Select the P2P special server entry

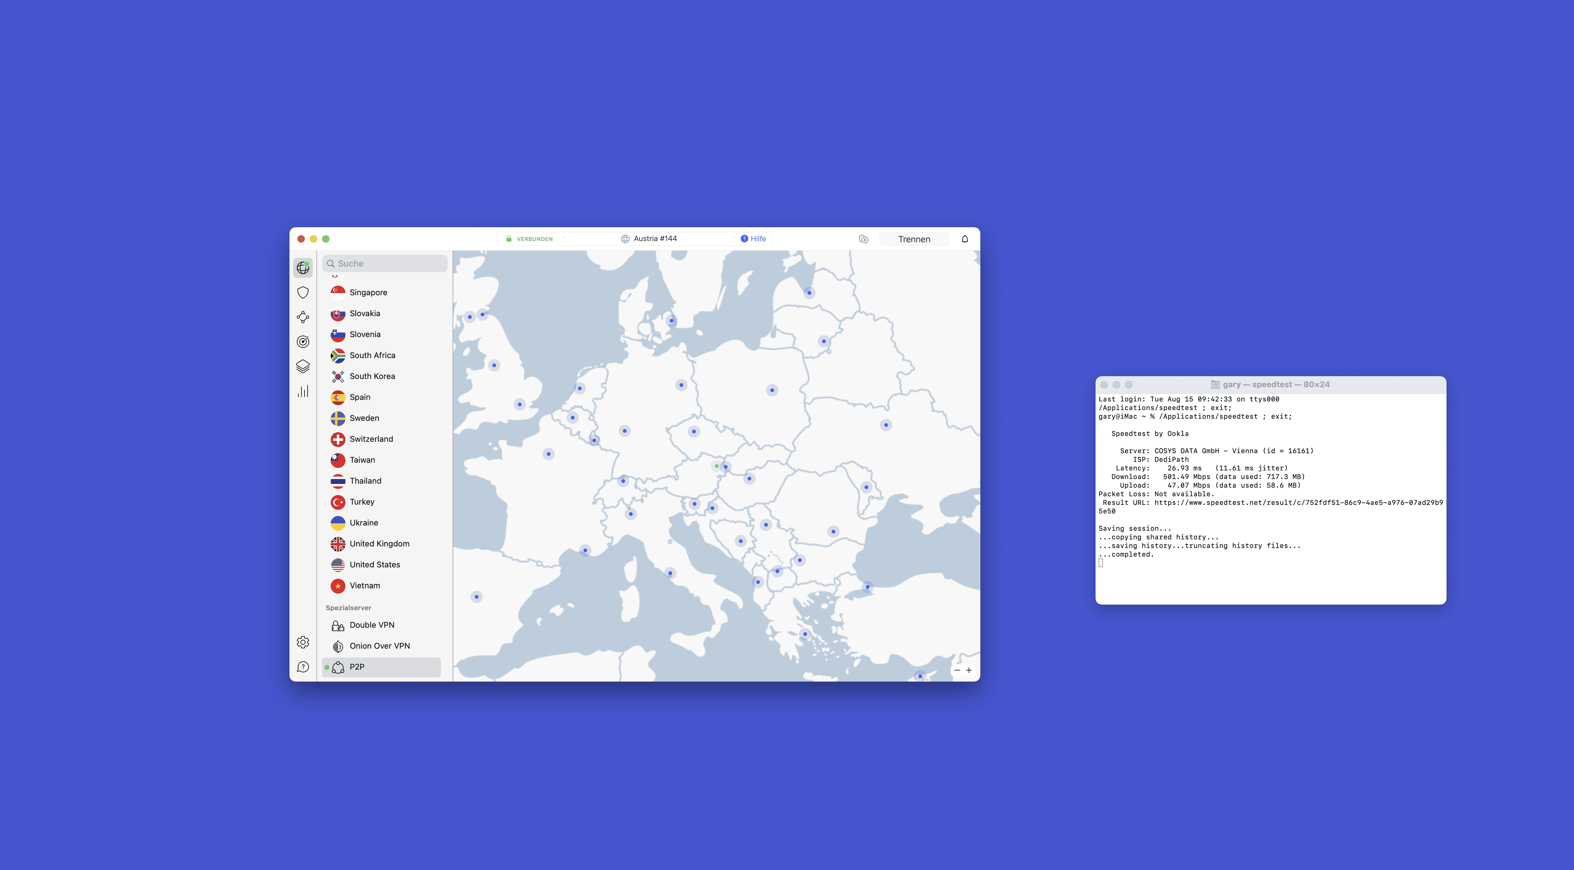click(381, 667)
